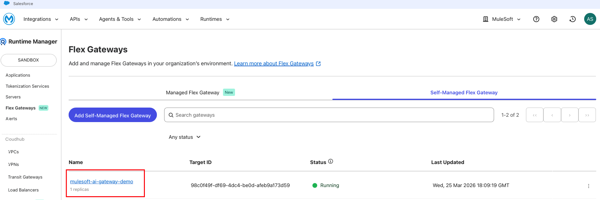Open the Any status filter dropdown
This screenshot has width=600, height=200.
click(x=184, y=137)
